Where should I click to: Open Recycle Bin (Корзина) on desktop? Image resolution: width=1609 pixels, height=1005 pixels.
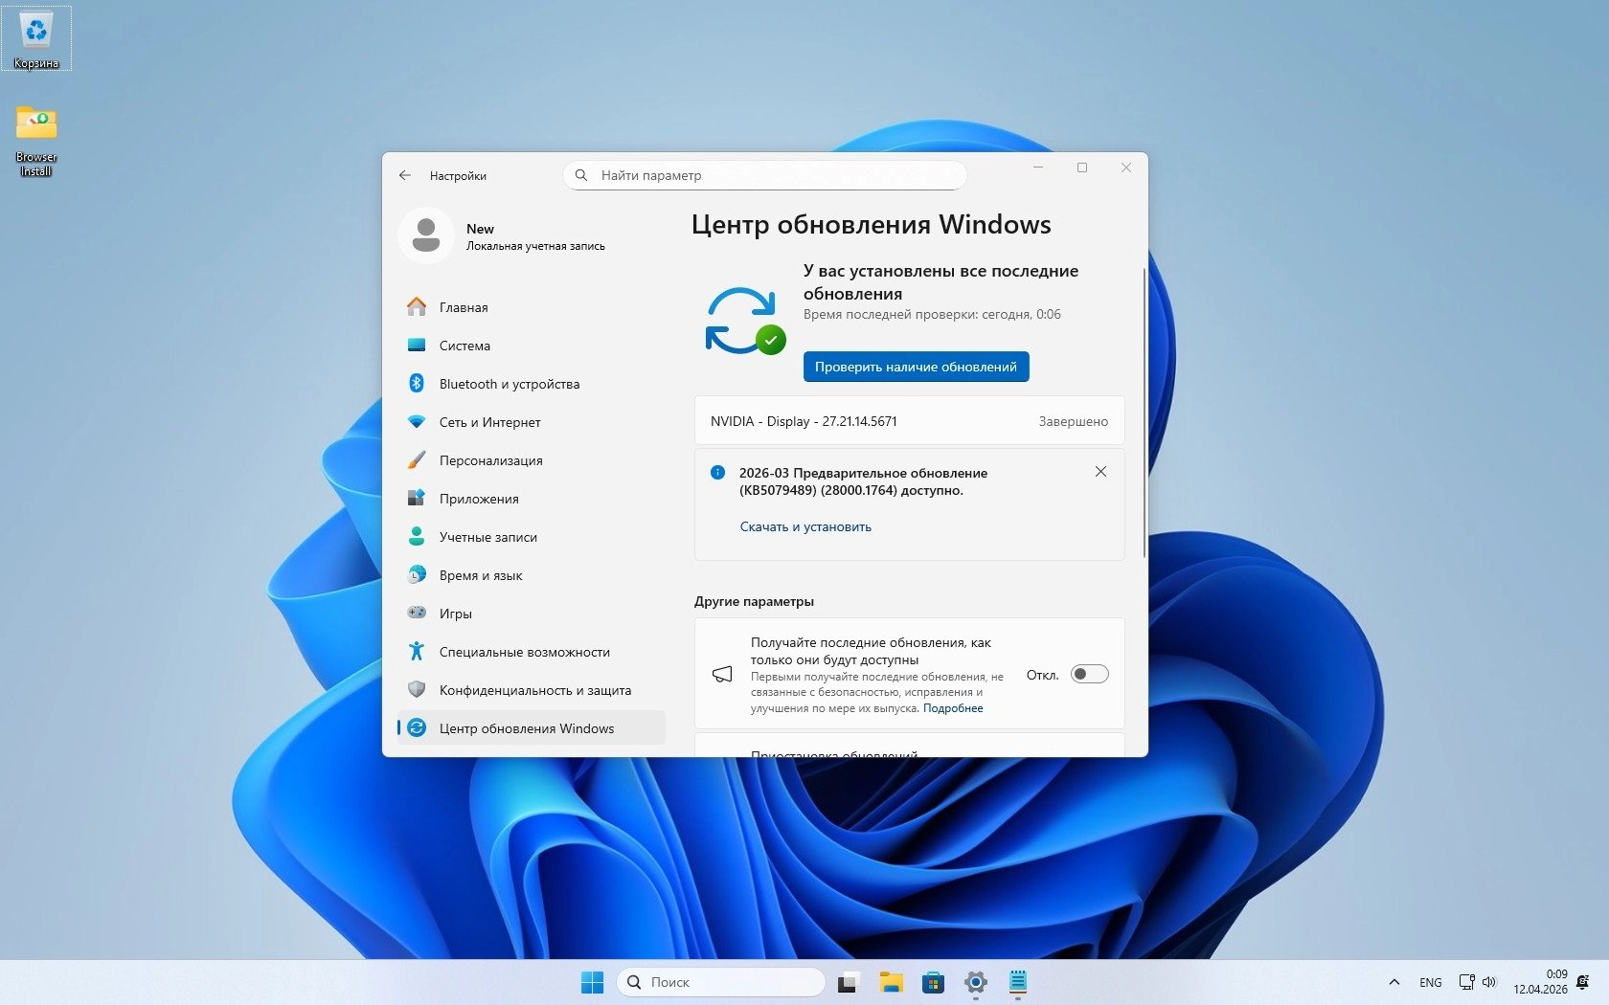36,39
